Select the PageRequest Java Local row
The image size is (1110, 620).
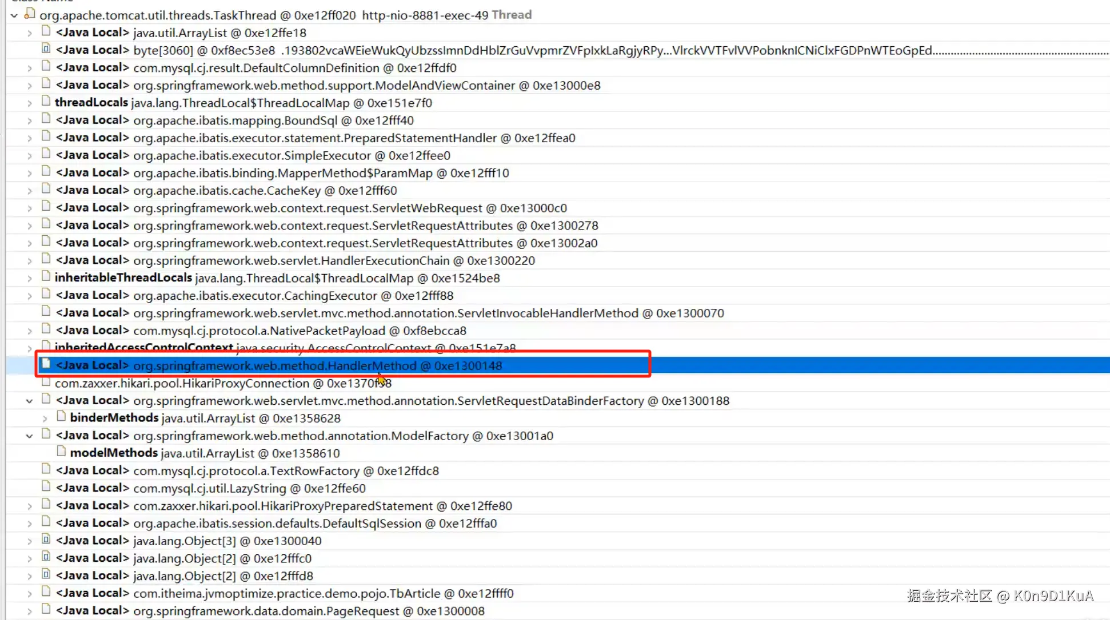click(x=270, y=611)
